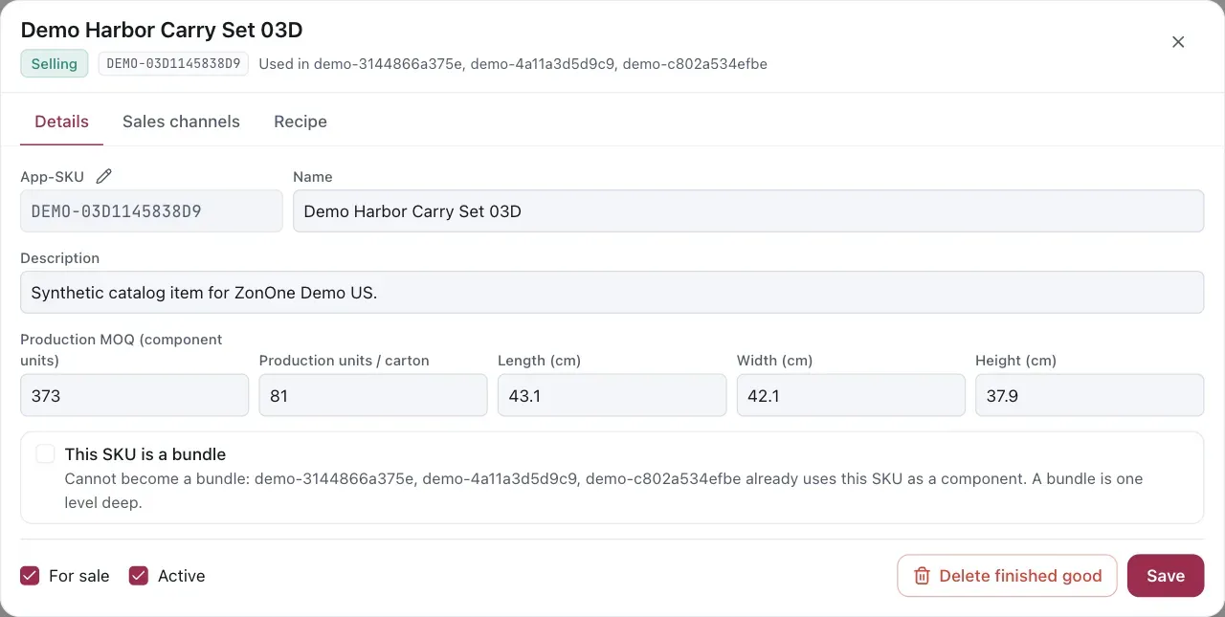Toggle the 'This SKU is a bundle' checkbox
This screenshot has height=617, width=1225.
tap(45, 454)
